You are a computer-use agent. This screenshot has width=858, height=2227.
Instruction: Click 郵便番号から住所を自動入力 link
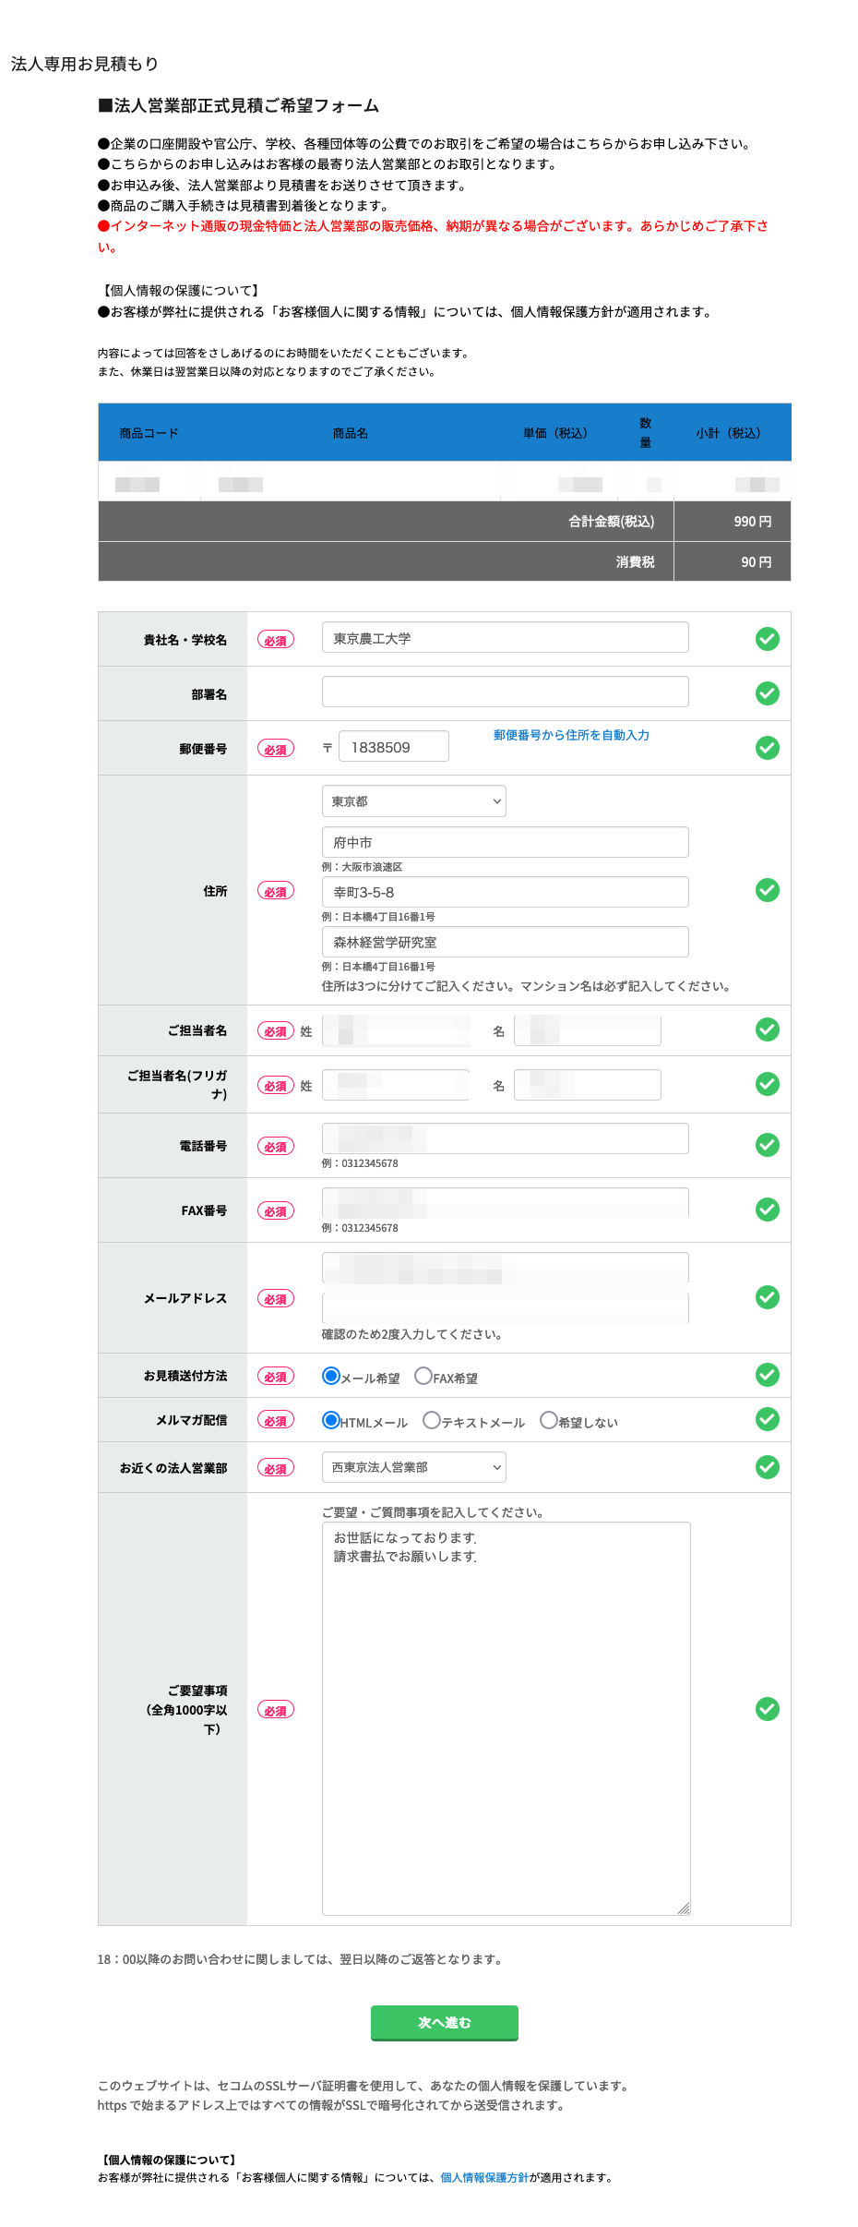(571, 736)
